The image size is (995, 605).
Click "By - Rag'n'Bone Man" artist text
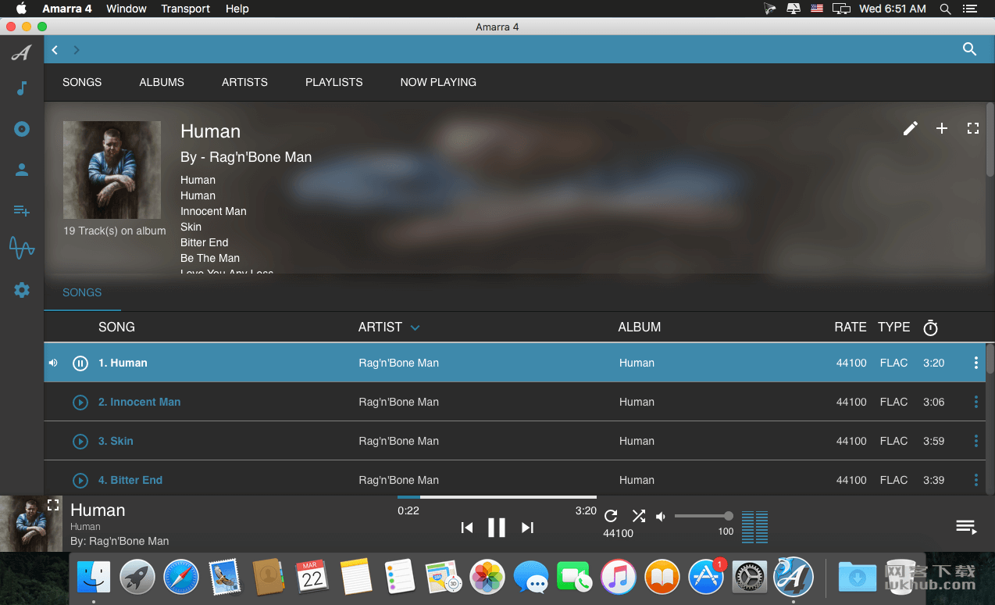246,157
